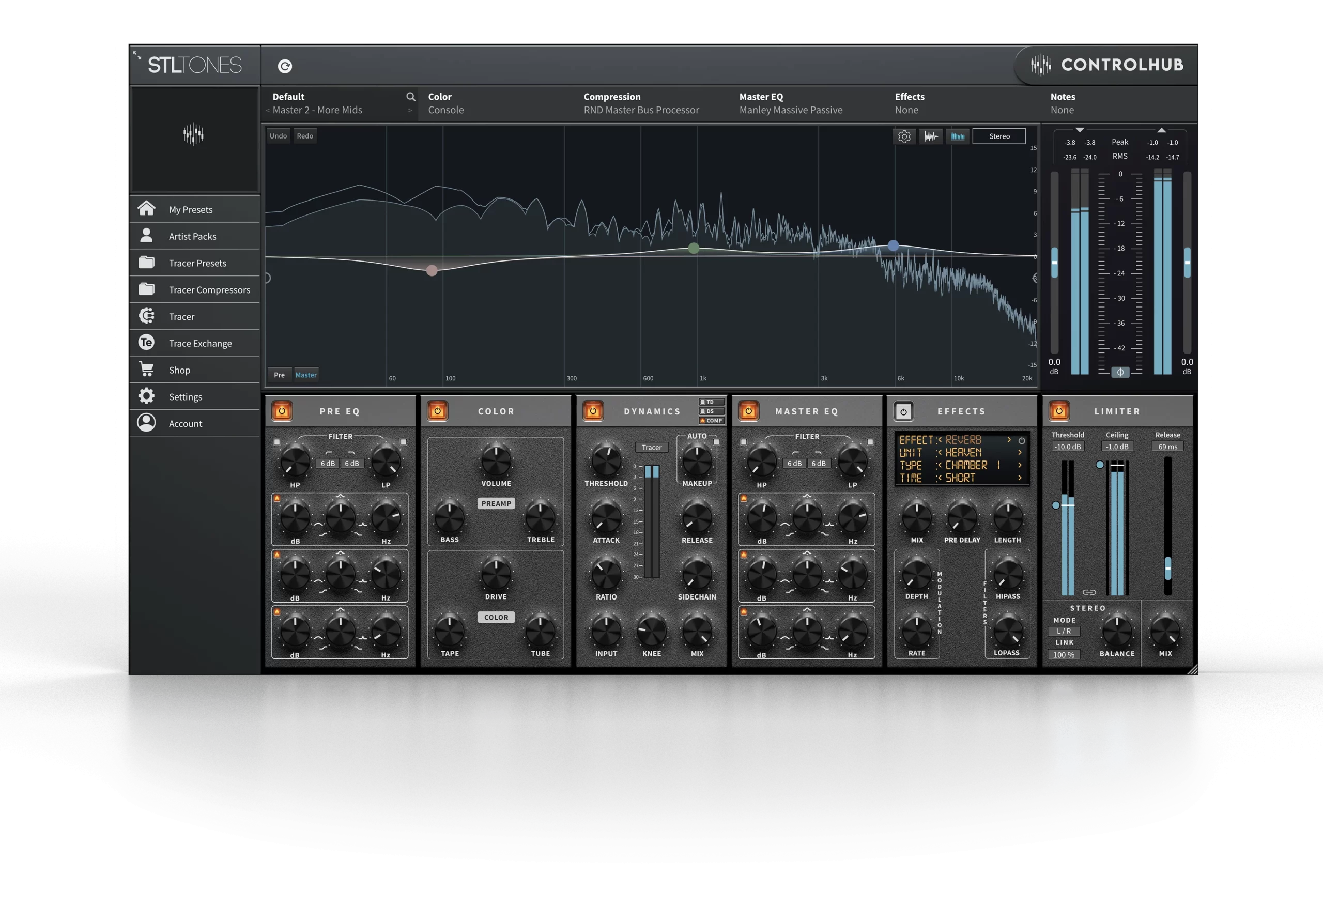Image resolution: width=1323 pixels, height=906 pixels.
Task: Click the ControlHub logo icon
Action: click(1041, 65)
